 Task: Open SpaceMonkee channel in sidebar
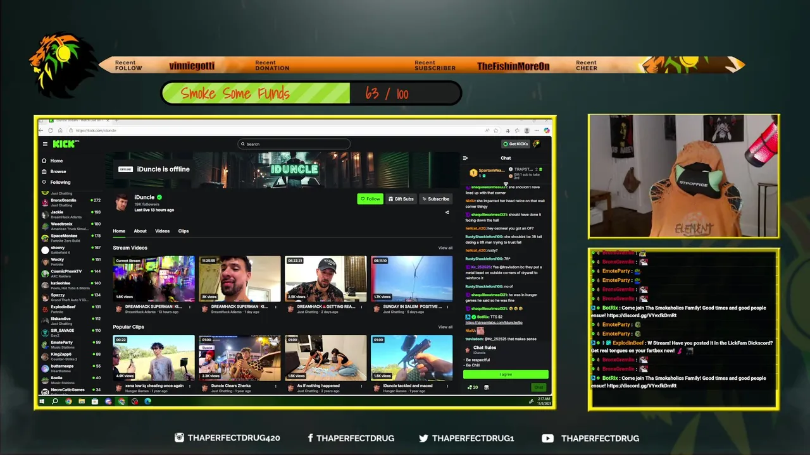(71, 238)
